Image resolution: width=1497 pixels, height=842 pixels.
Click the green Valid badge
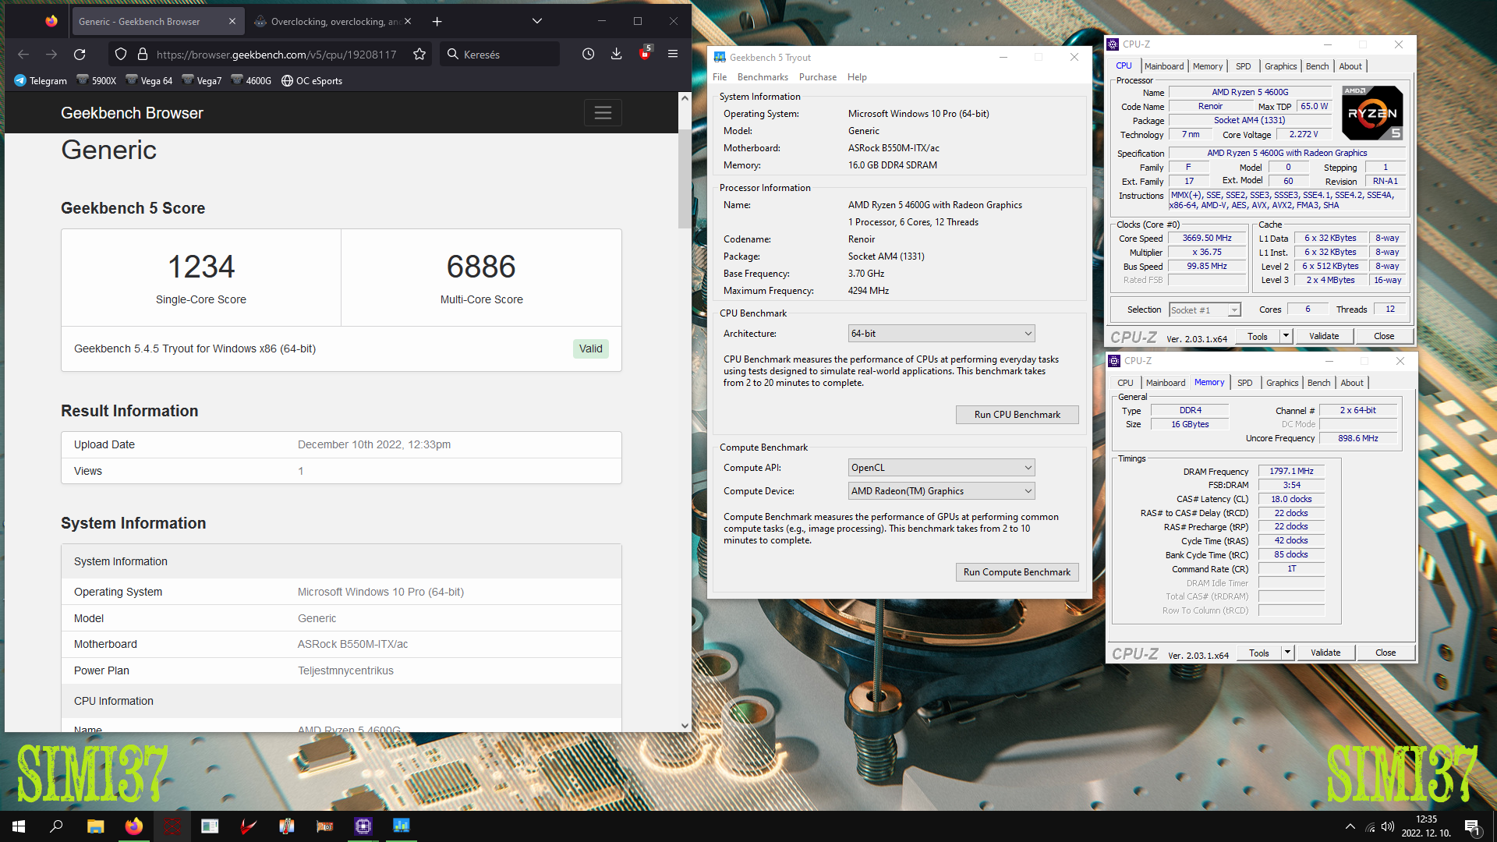pyautogui.click(x=590, y=348)
